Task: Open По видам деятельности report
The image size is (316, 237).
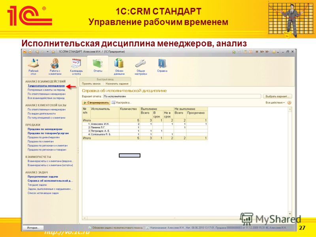Action: [41, 113]
